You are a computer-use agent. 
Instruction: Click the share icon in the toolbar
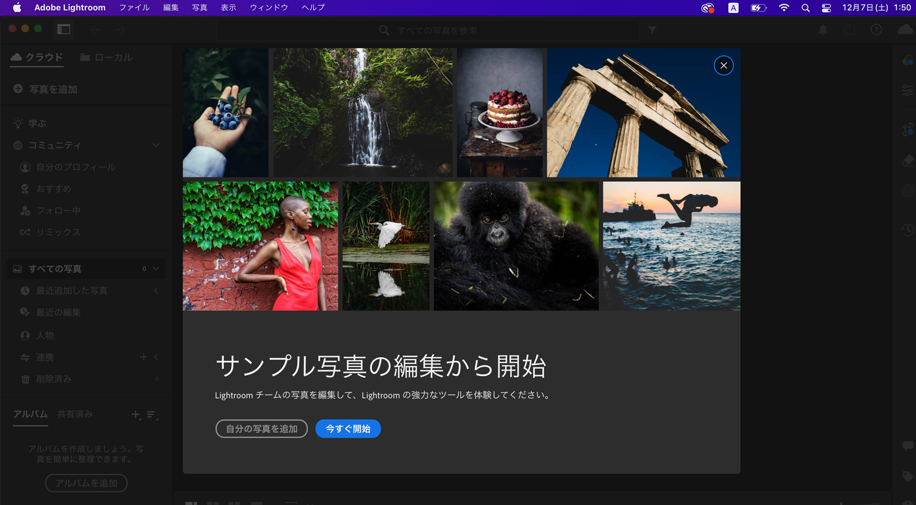coord(850,30)
